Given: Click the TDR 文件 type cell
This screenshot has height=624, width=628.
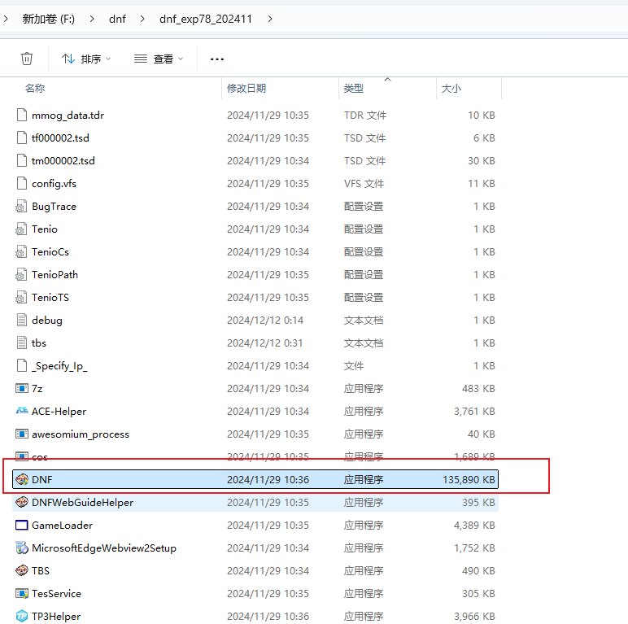Looking at the screenshot, I should pos(365,116).
